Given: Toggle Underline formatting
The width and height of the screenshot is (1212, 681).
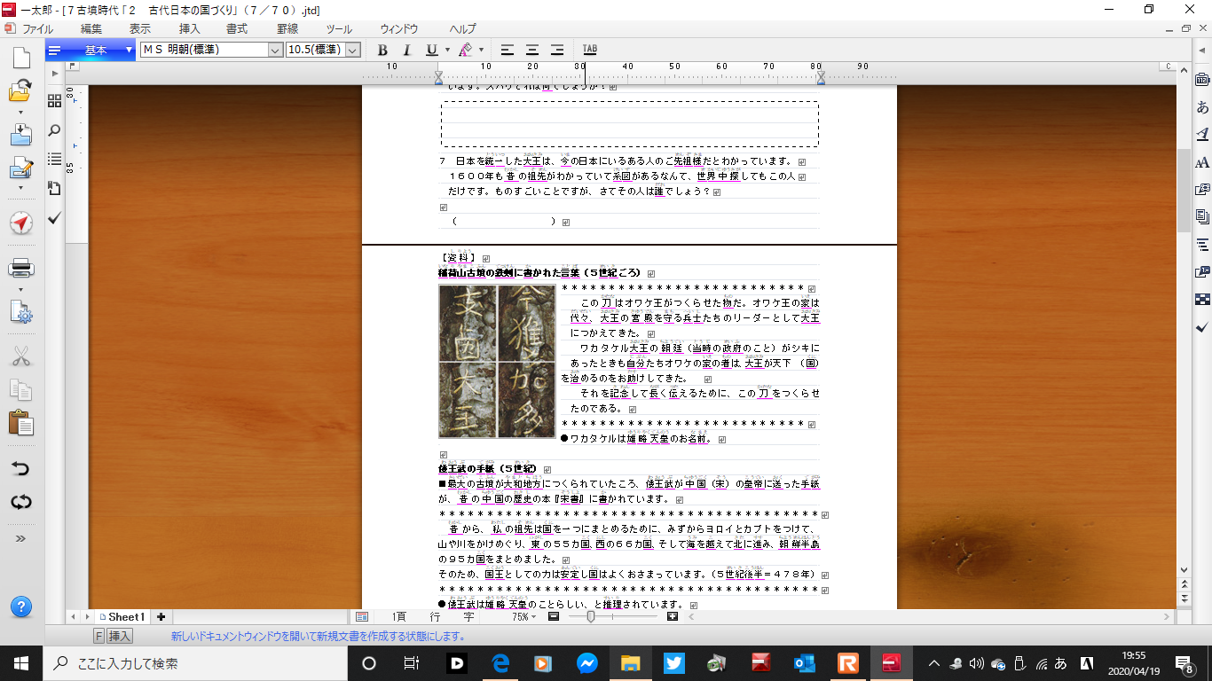Looking at the screenshot, I should tap(432, 50).
